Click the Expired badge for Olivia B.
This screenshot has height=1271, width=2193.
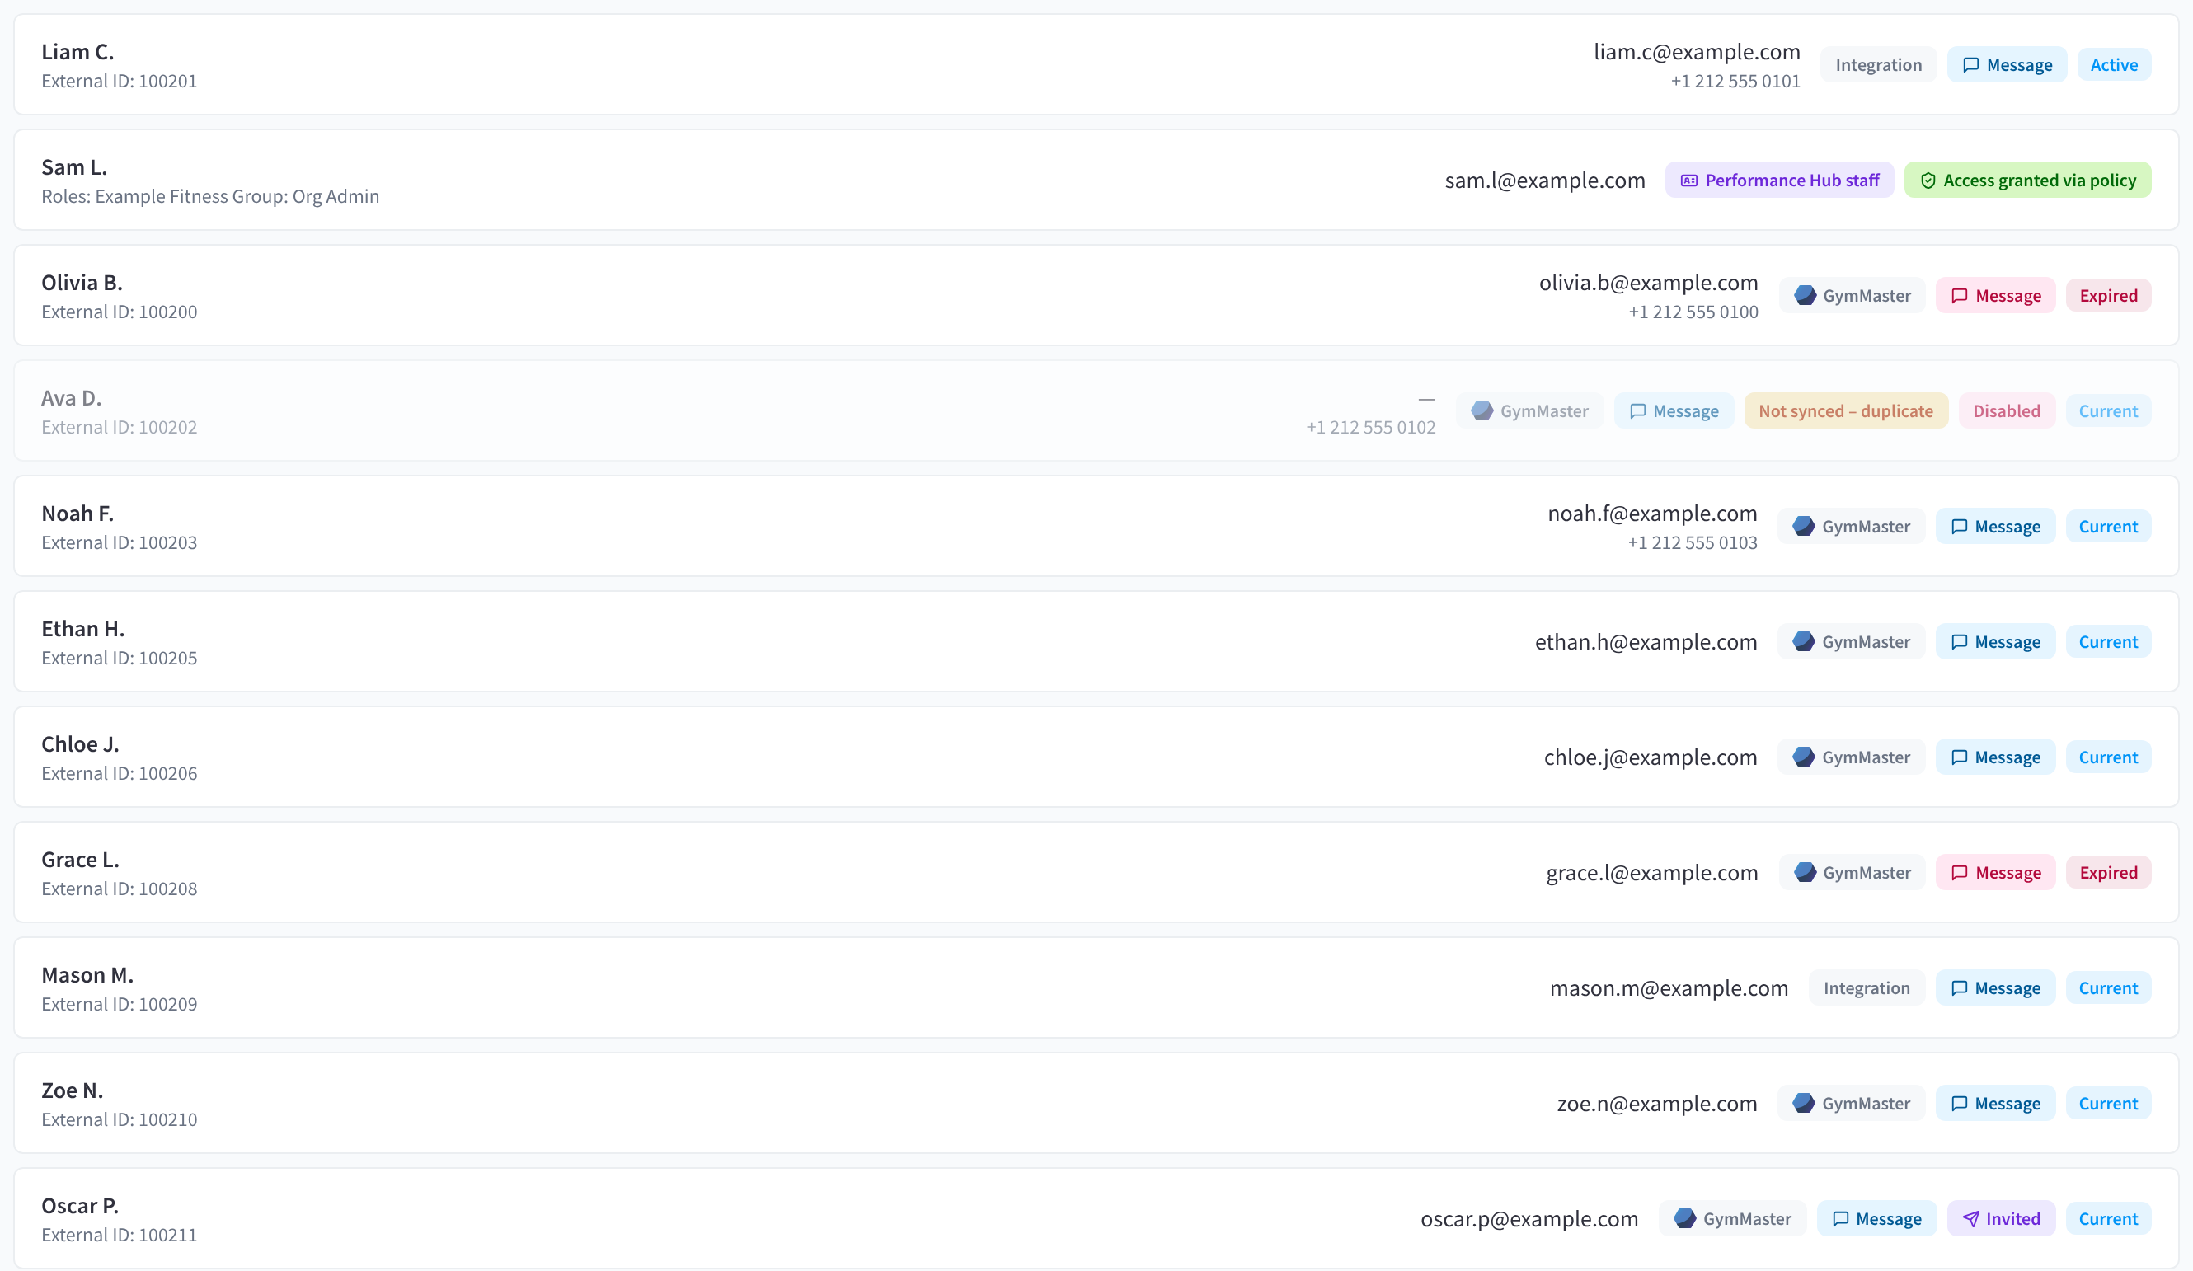click(2108, 296)
